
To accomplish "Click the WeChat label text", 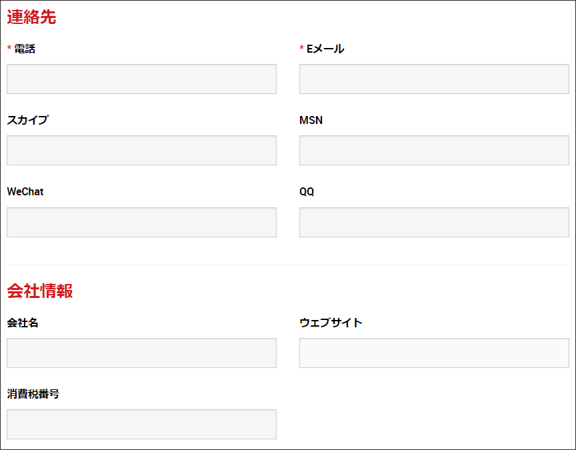I will [25, 192].
